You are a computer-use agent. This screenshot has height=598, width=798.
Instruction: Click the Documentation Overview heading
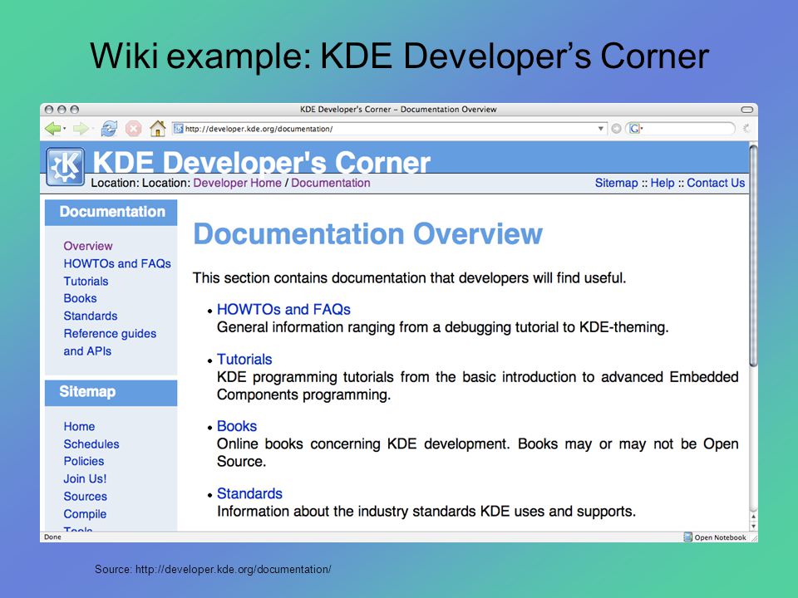point(368,234)
